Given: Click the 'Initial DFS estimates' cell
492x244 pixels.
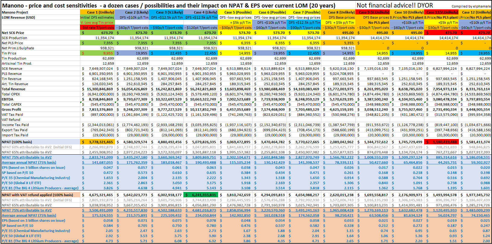Looking at the screenshot, I should click(x=97, y=17).
